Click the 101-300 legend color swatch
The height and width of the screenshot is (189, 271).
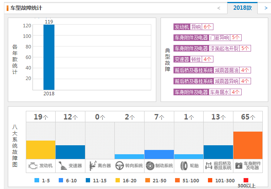210,180
